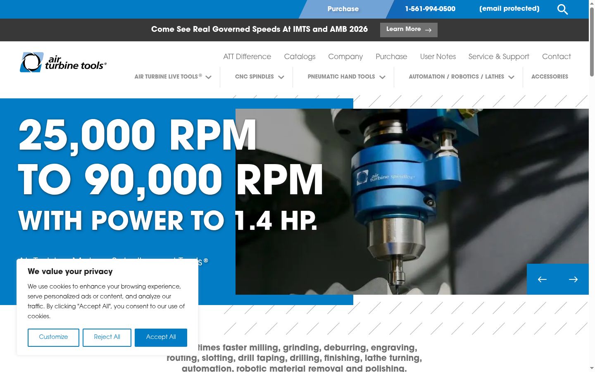Expand Pneumatic Hand Tools chevron

click(383, 77)
